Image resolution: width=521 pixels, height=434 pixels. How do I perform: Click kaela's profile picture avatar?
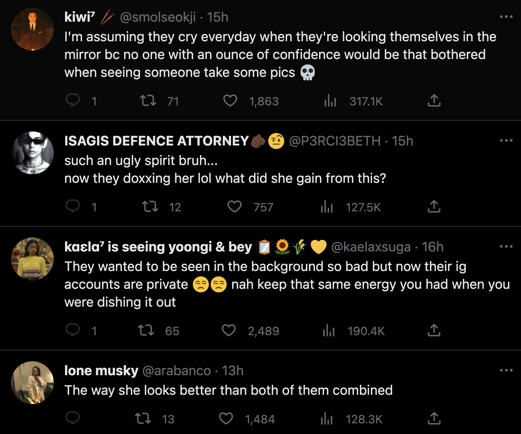tap(32, 259)
